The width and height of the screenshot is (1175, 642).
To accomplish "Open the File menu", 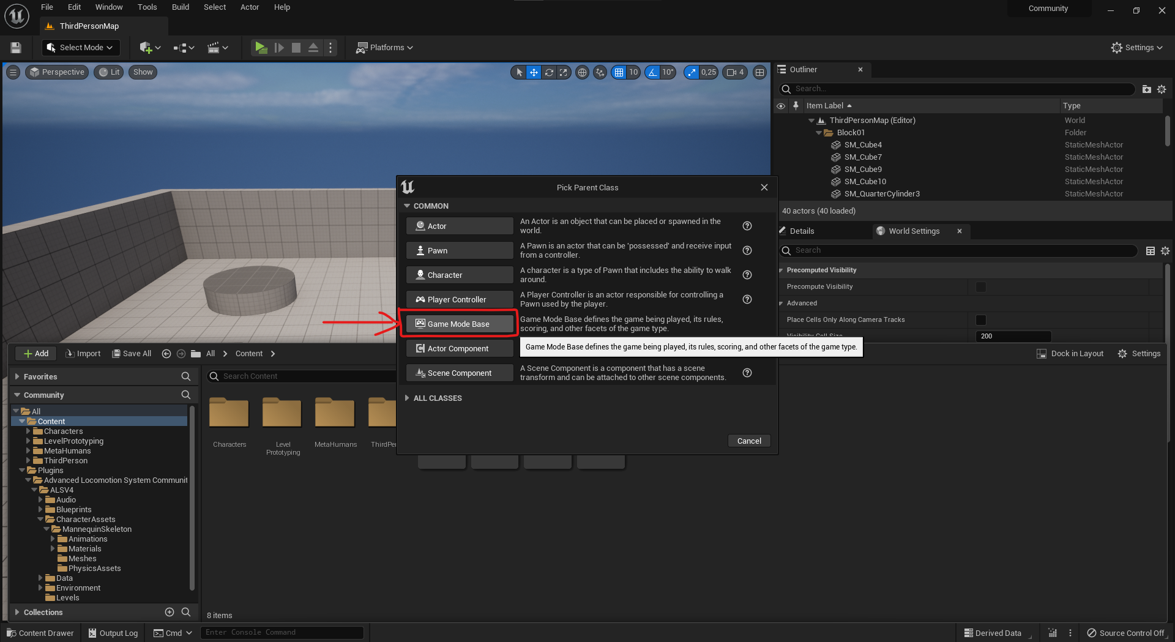I will [47, 7].
